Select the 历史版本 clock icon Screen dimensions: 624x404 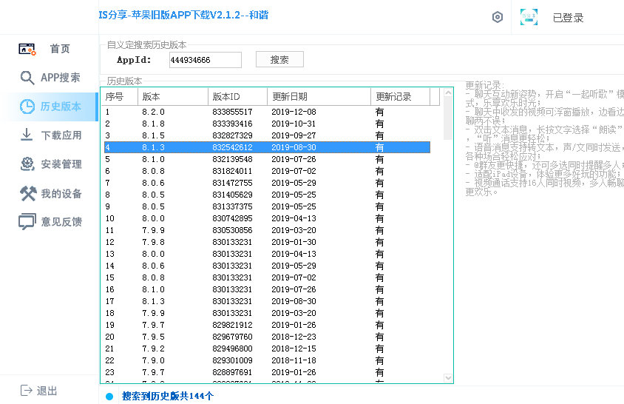point(27,107)
